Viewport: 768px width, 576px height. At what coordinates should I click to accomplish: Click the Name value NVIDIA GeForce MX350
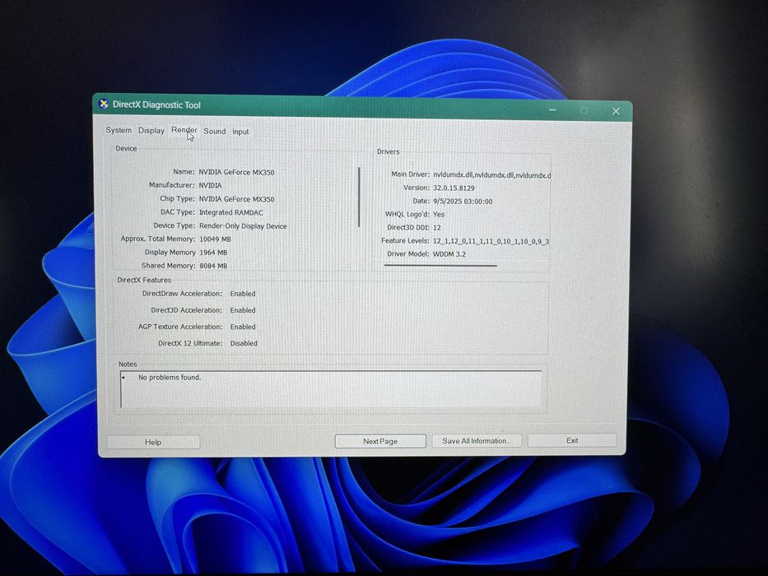coord(236,173)
